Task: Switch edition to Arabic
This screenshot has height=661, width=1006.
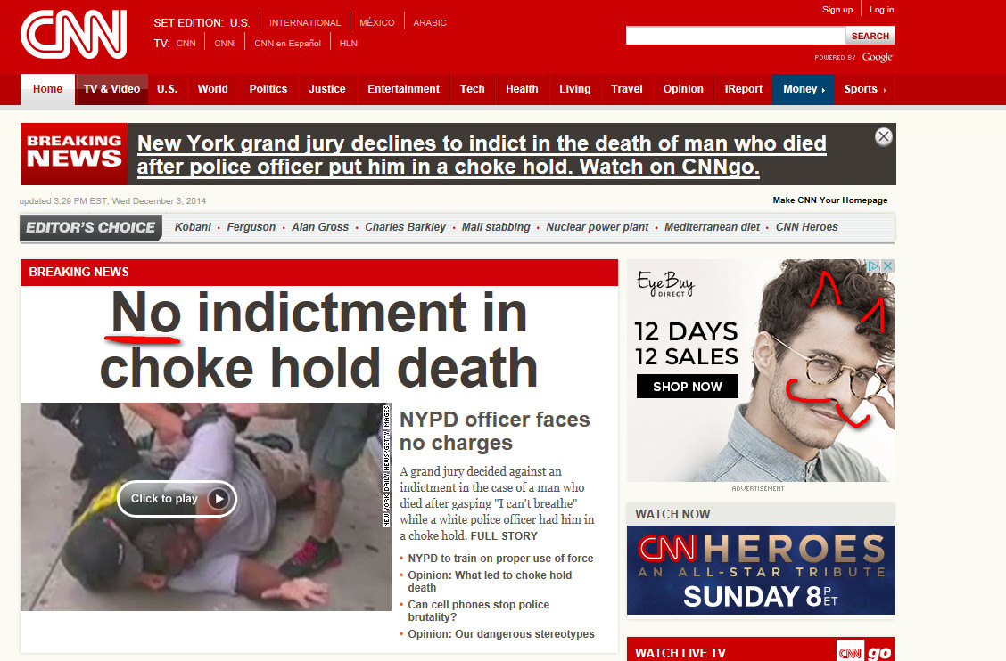Action: click(430, 22)
